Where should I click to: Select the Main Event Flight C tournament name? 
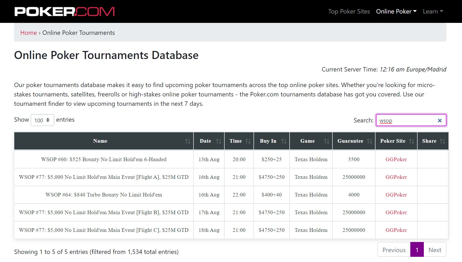click(x=104, y=230)
